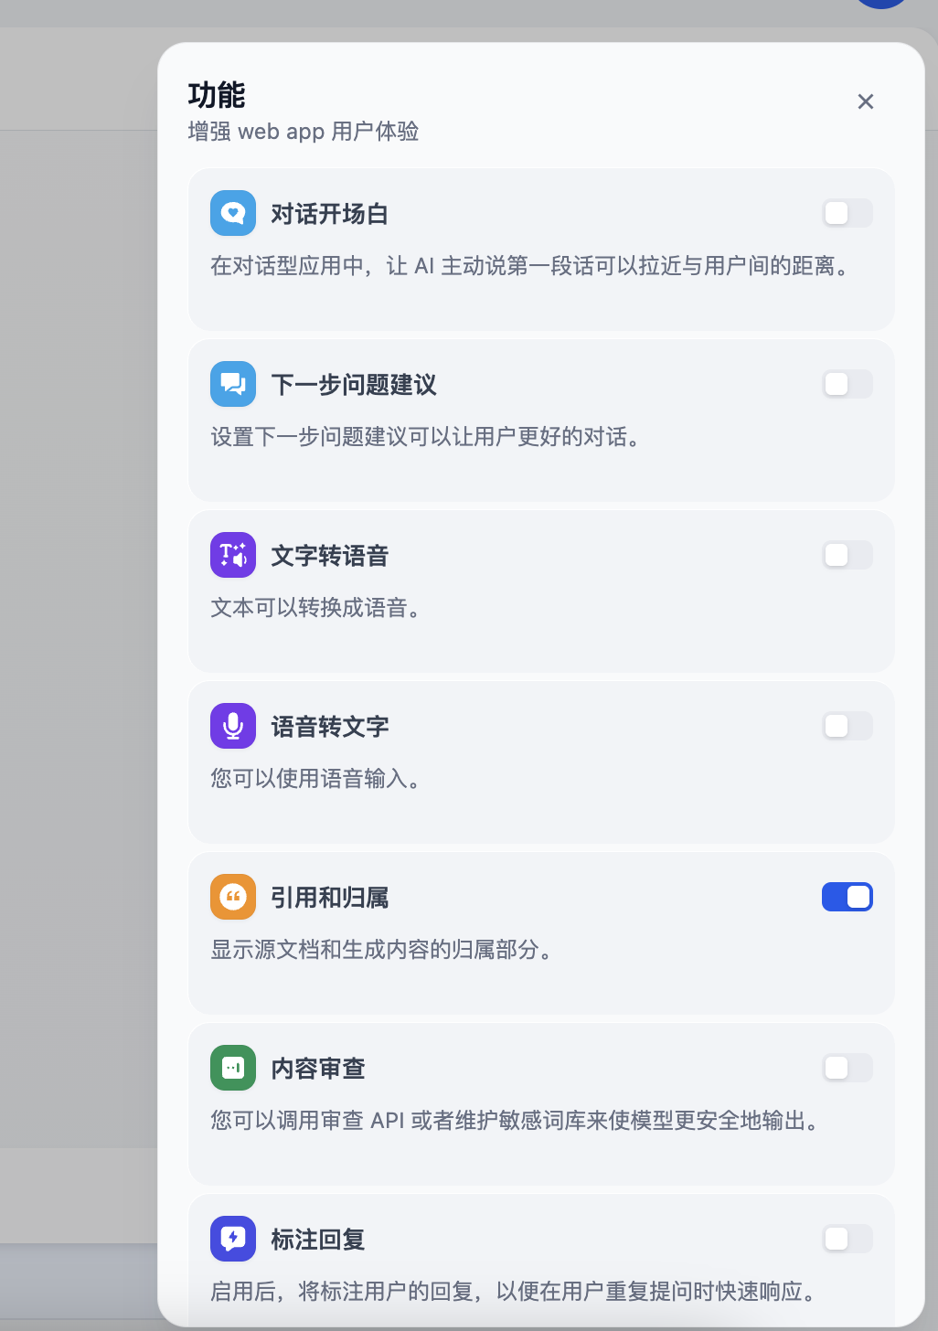938x1331 pixels.
Task: Click the 功能 panel heading
Action: click(217, 95)
